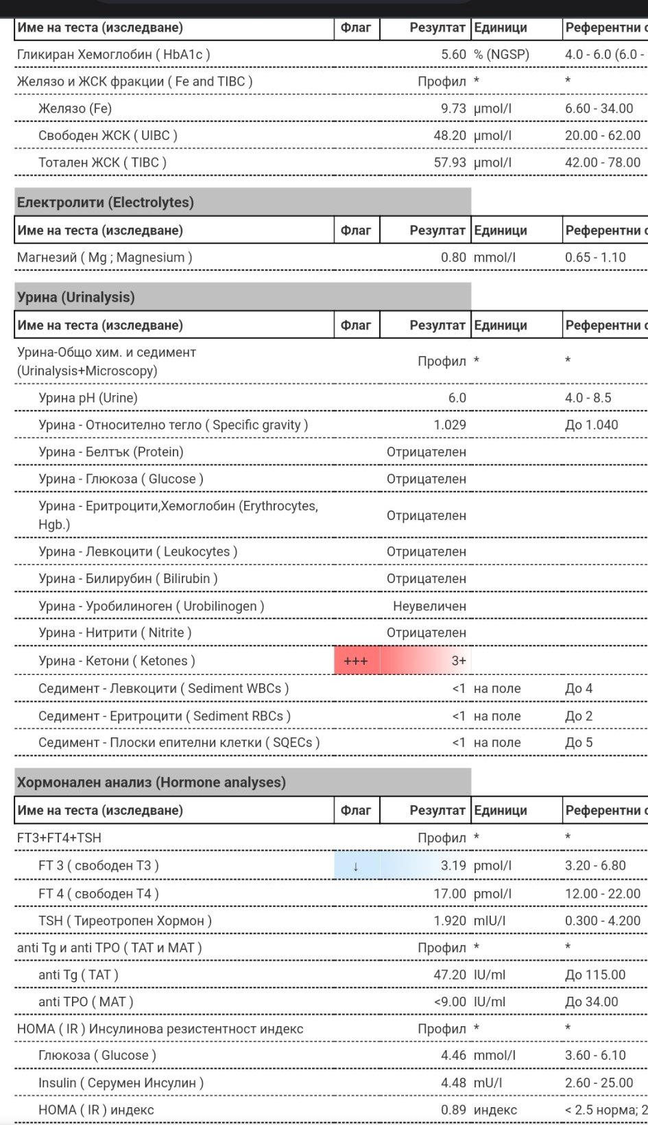Click the HOMA (IR) Инсулинова резистентност индекс row

pyautogui.click(x=160, y=1028)
